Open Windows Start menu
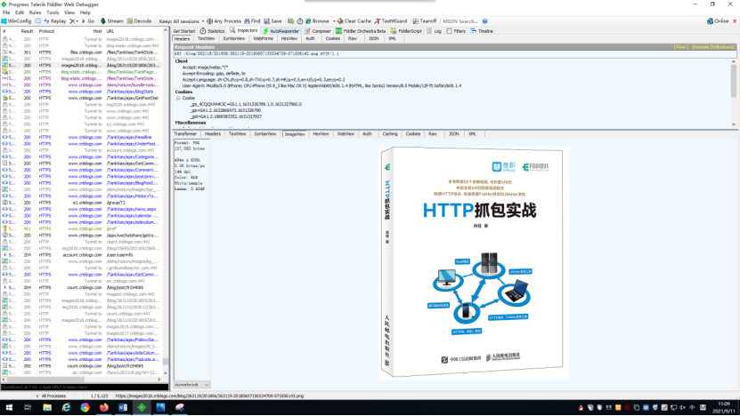The height and width of the screenshot is (416, 740). [x=9, y=407]
